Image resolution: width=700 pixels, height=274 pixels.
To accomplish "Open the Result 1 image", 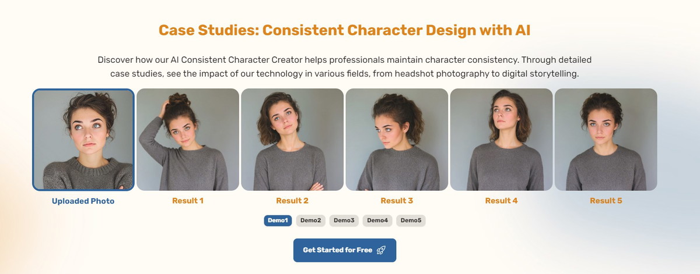I will pyautogui.click(x=188, y=140).
